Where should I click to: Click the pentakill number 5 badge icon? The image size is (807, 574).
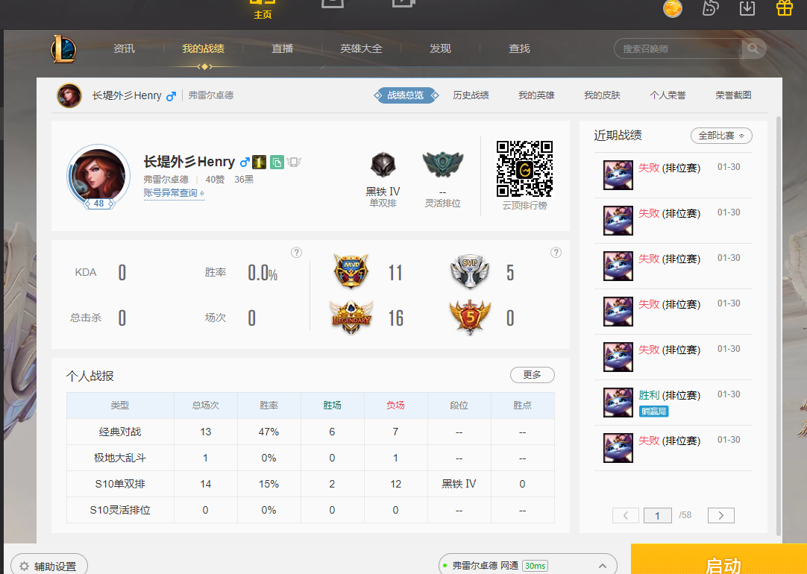[469, 317]
